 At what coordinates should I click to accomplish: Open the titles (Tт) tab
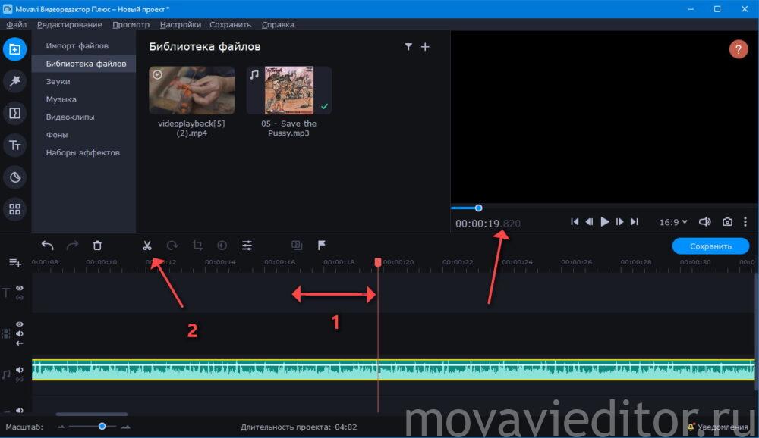click(14, 145)
